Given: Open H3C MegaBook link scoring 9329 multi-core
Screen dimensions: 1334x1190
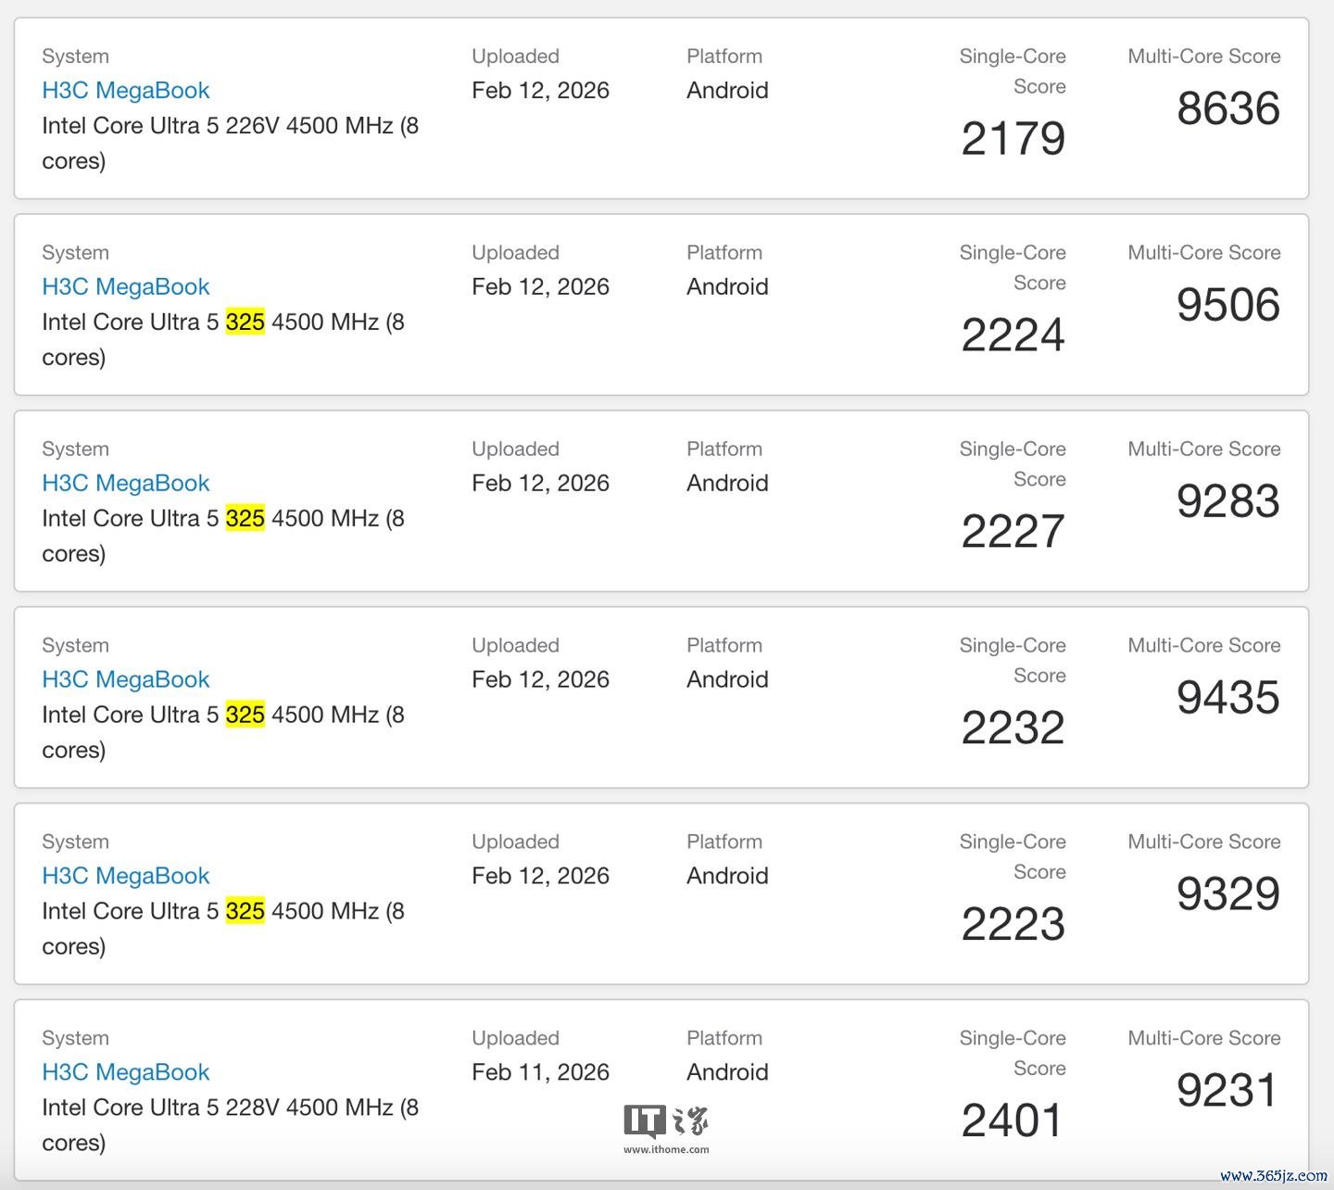Looking at the screenshot, I should click(x=126, y=876).
